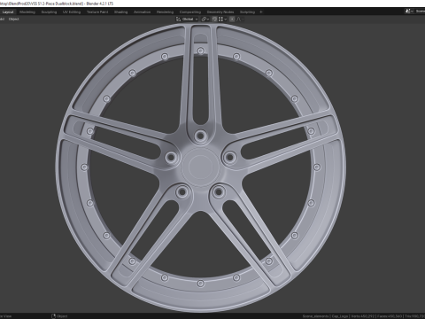Open the Object menu in viewport header
425x319 pixels.
(x=13, y=19)
